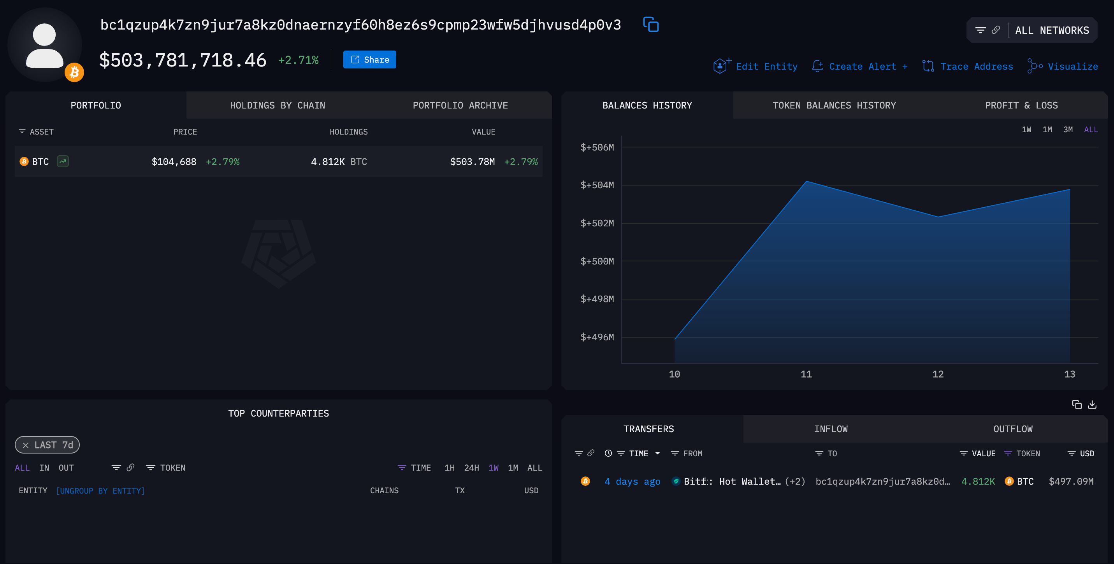Select the 1W balance history range
1114x564 pixels.
point(1026,130)
